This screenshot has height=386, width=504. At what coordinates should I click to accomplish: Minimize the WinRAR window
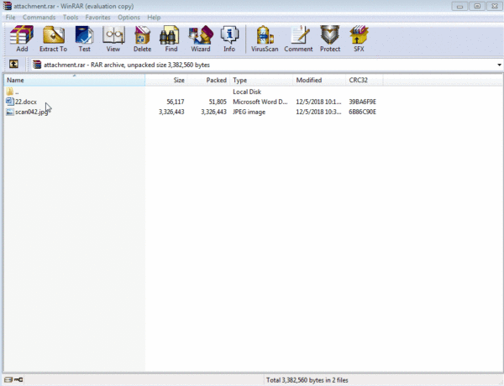click(x=459, y=6)
